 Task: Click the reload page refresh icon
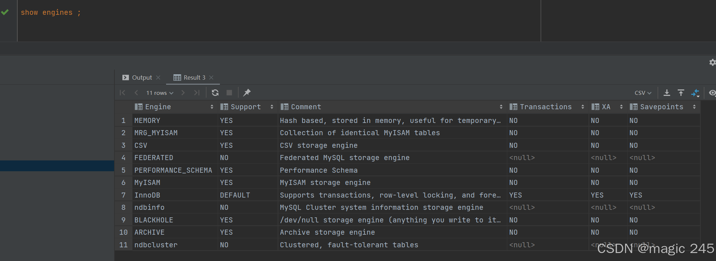[x=215, y=93]
